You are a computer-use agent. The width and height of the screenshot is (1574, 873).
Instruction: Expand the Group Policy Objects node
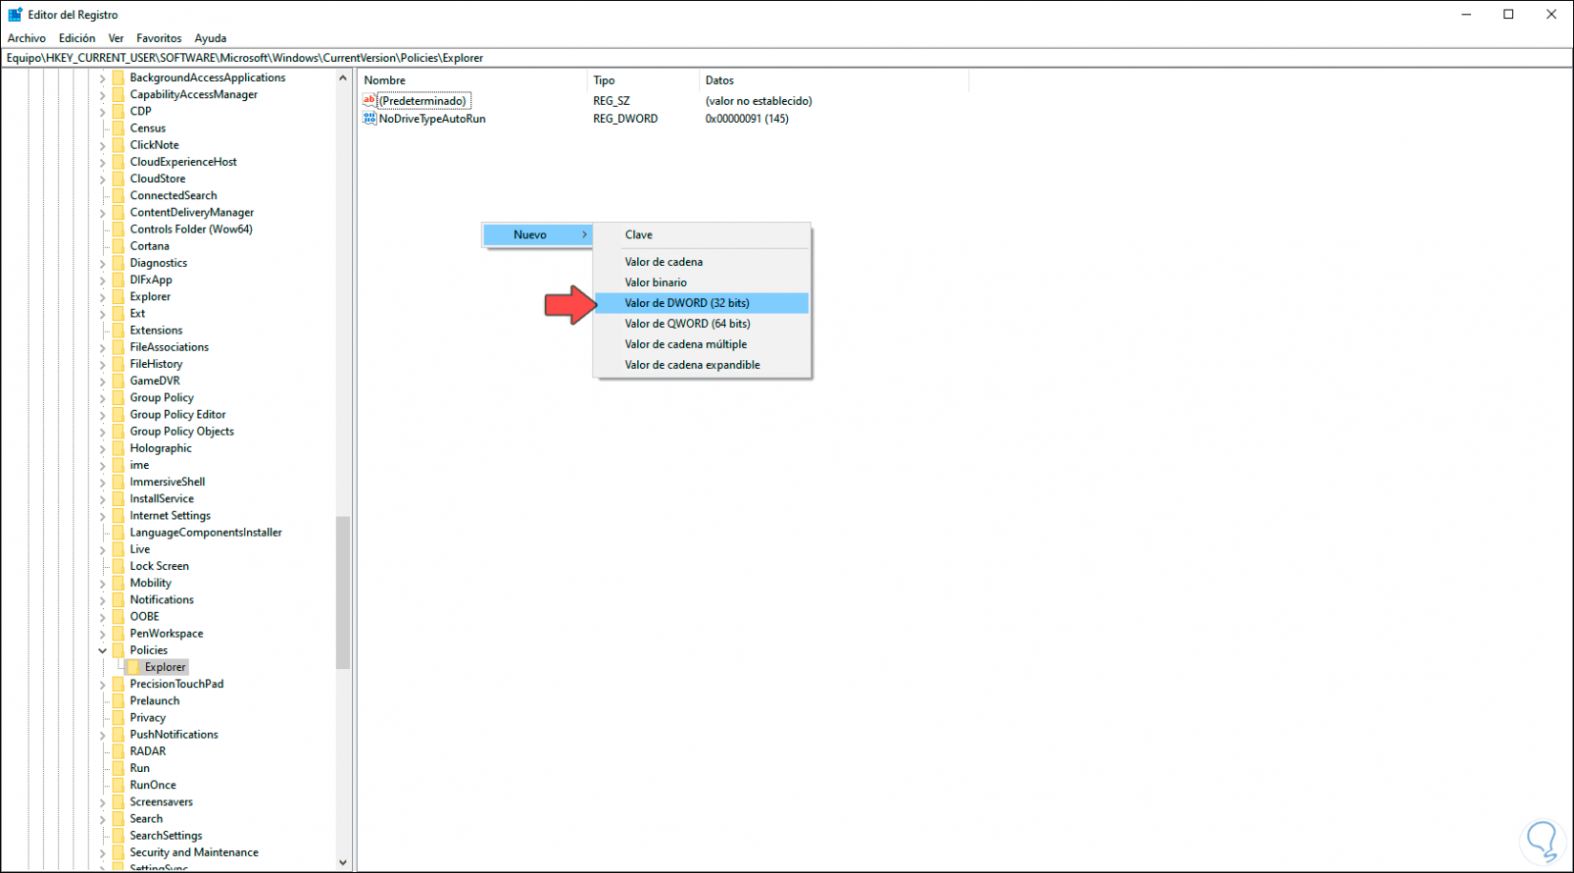(x=103, y=431)
